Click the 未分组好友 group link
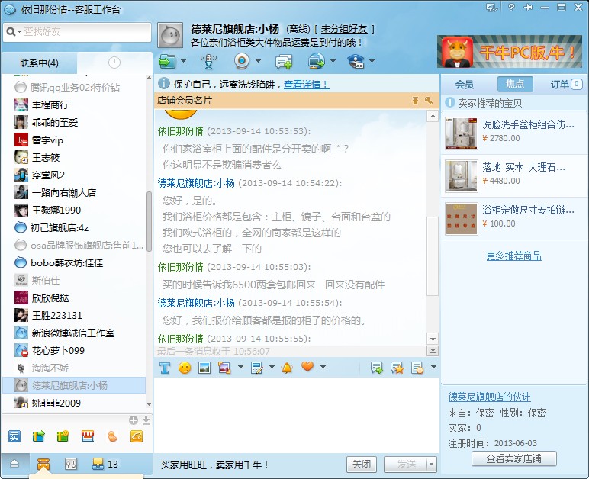This screenshot has width=589, height=479. [x=344, y=29]
